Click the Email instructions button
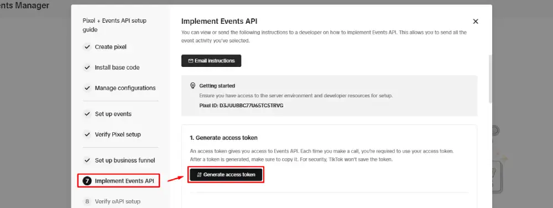 (x=211, y=61)
